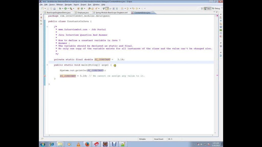Click the Previous Annotation icon
Image resolution: width=262 pixels, height=147 pixels.
coord(128,8)
